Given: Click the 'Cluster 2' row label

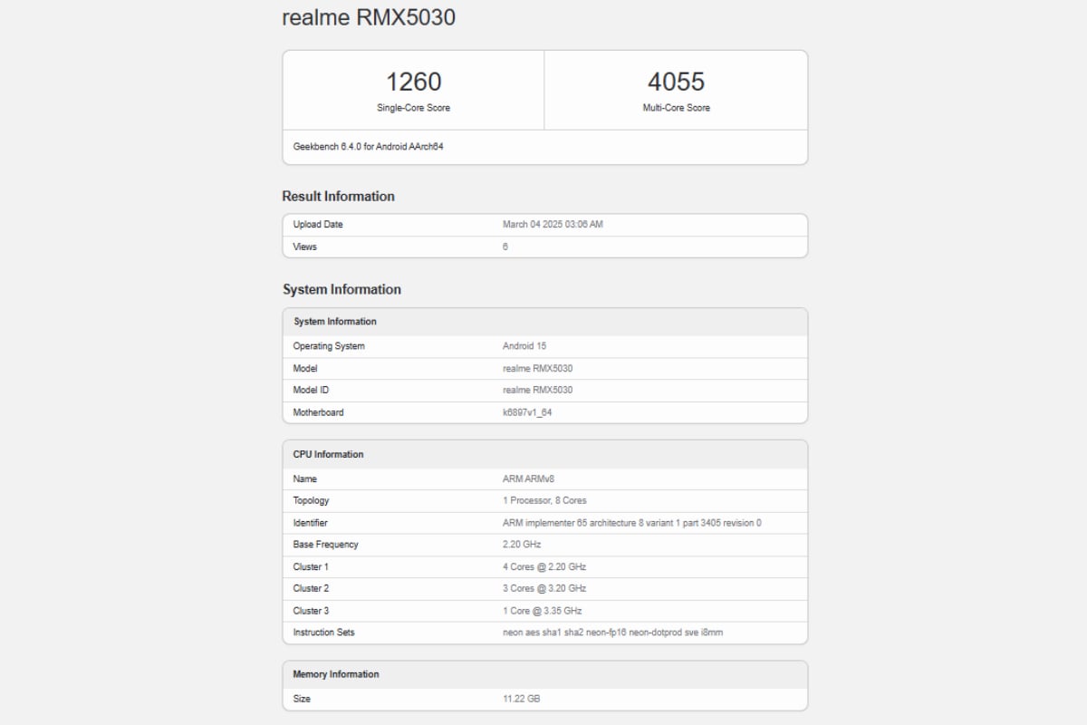Looking at the screenshot, I should pyautogui.click(x=311, y=588).
